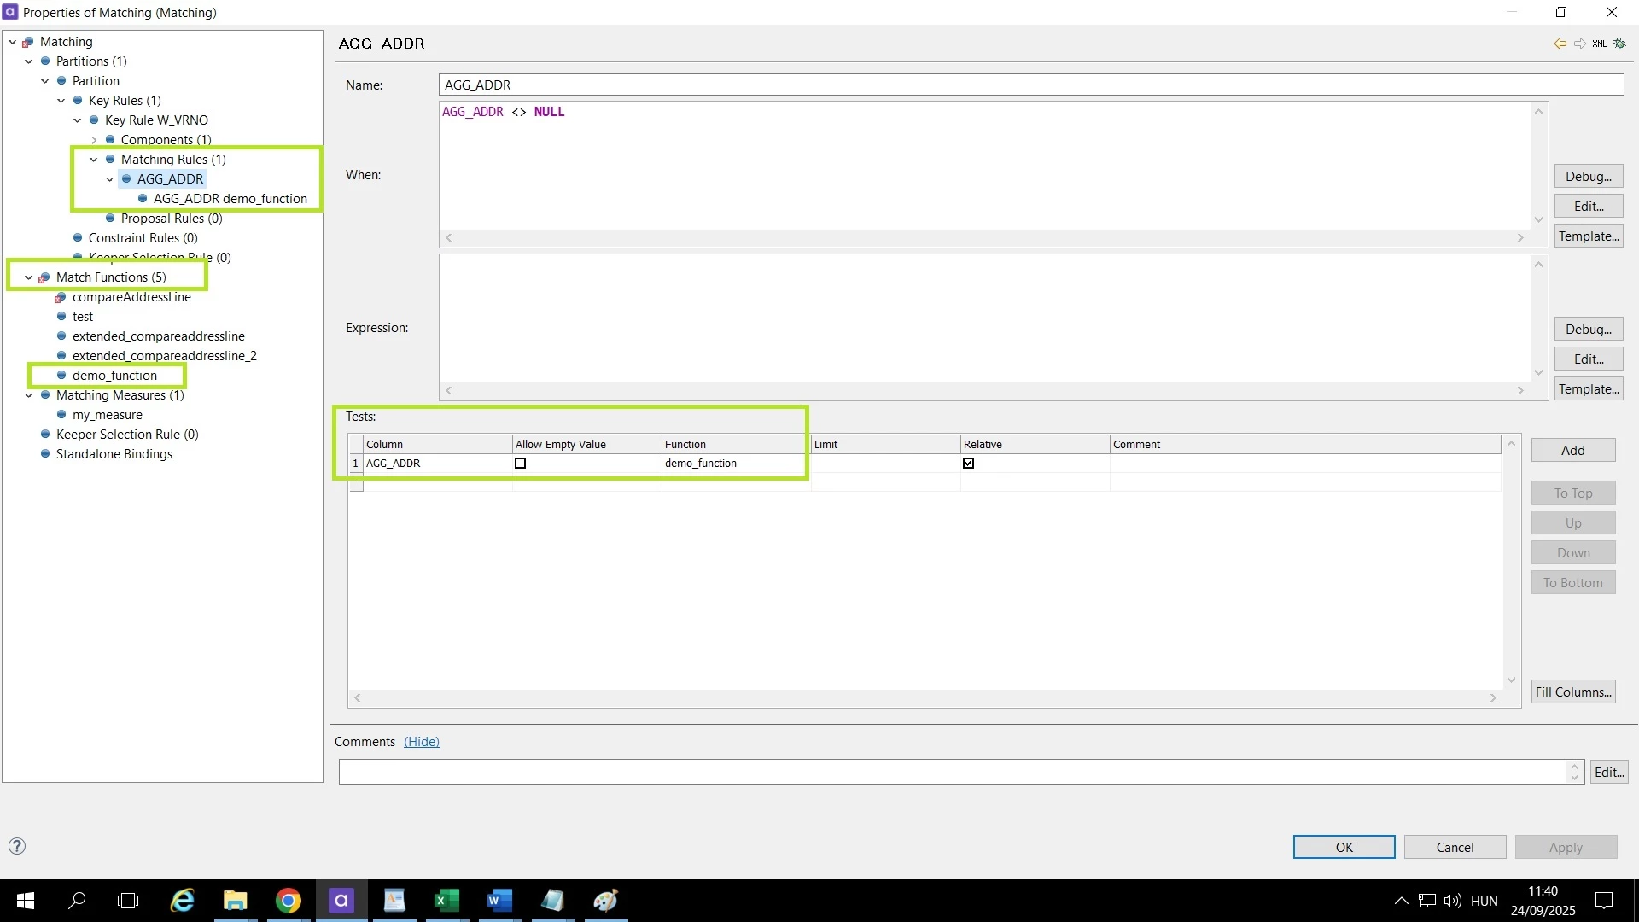Screen dimensions: 1639x922
Task: Open Excel from the taskbar
Action: coord(446,901)
